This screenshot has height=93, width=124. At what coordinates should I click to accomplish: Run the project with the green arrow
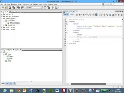53,7
